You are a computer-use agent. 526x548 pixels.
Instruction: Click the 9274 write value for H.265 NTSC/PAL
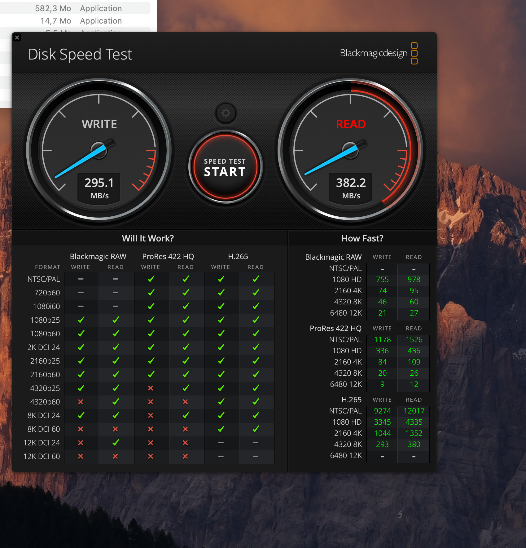tap(382, 411)
